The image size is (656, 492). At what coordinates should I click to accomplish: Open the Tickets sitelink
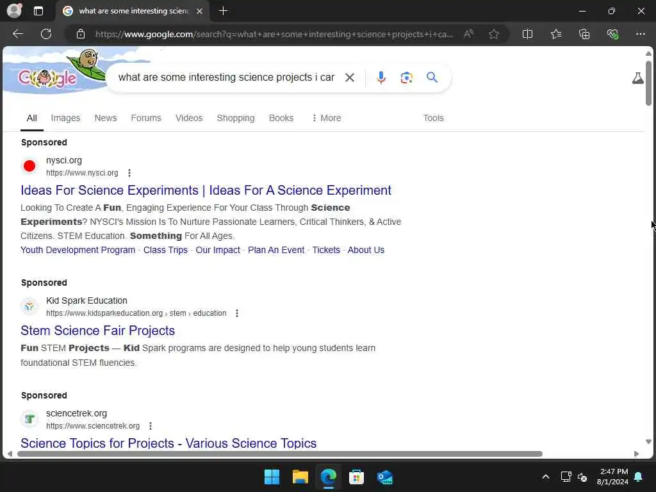(326, 250)
